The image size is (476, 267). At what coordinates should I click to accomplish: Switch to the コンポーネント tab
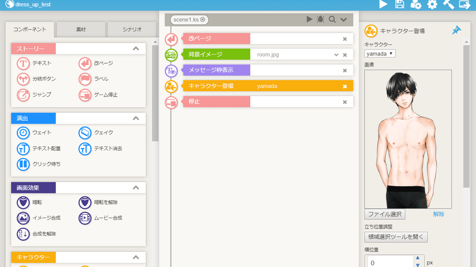[x=30, y=29]
